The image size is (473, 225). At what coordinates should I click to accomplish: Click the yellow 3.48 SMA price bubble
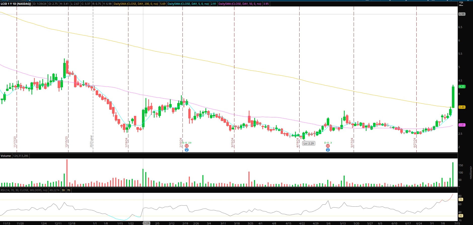462,107
